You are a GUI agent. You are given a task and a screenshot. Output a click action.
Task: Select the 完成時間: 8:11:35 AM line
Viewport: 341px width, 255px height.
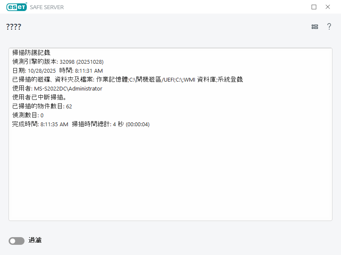(x=81, y=124)
